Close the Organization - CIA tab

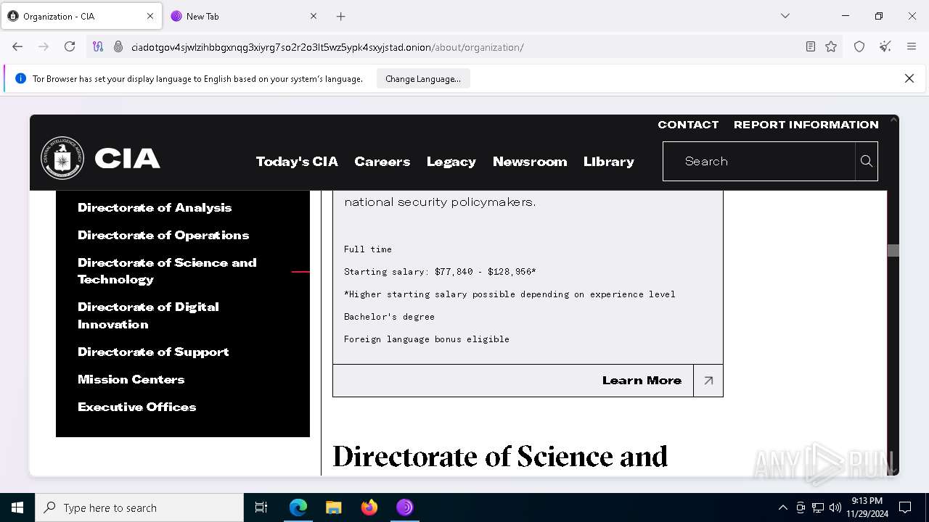pos(150,16)
